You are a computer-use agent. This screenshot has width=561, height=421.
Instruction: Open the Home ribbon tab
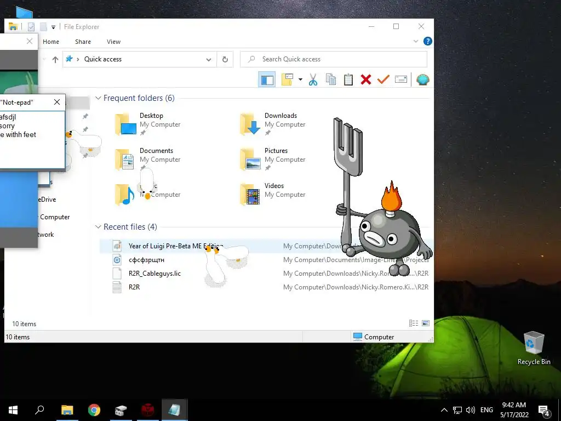pos(51,42)
